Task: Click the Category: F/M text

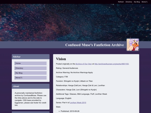Action: pos(62,77)
